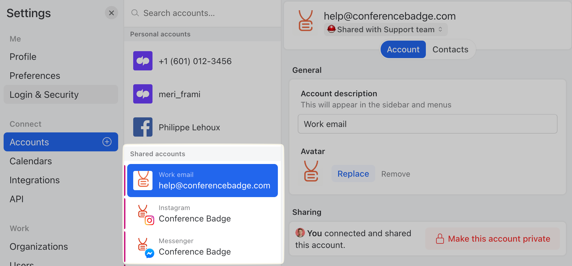The height and width of the screenshot is (266, 572).
Task: Click the Facebook icon beside Philippe Lehoux
Action: pos(143,127)
